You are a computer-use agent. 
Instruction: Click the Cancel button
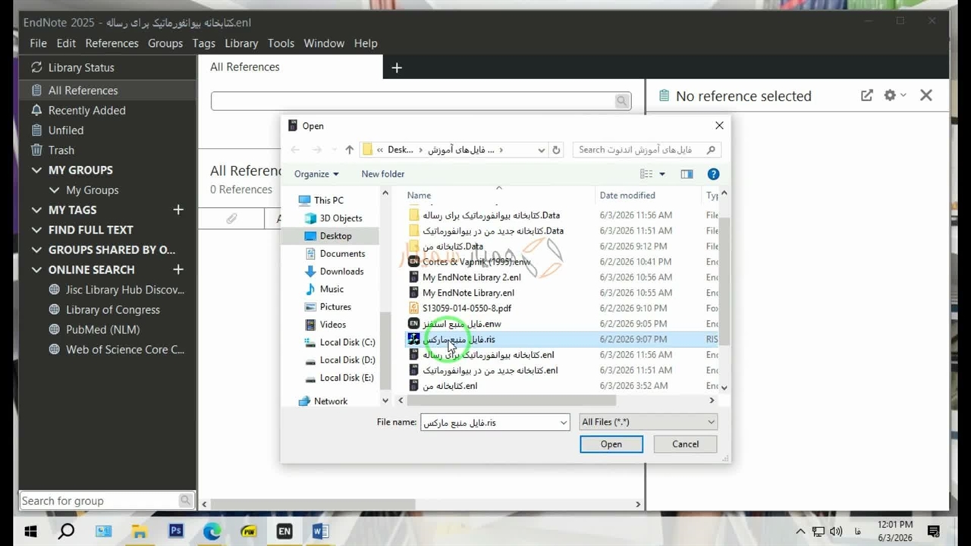(685, 444)
